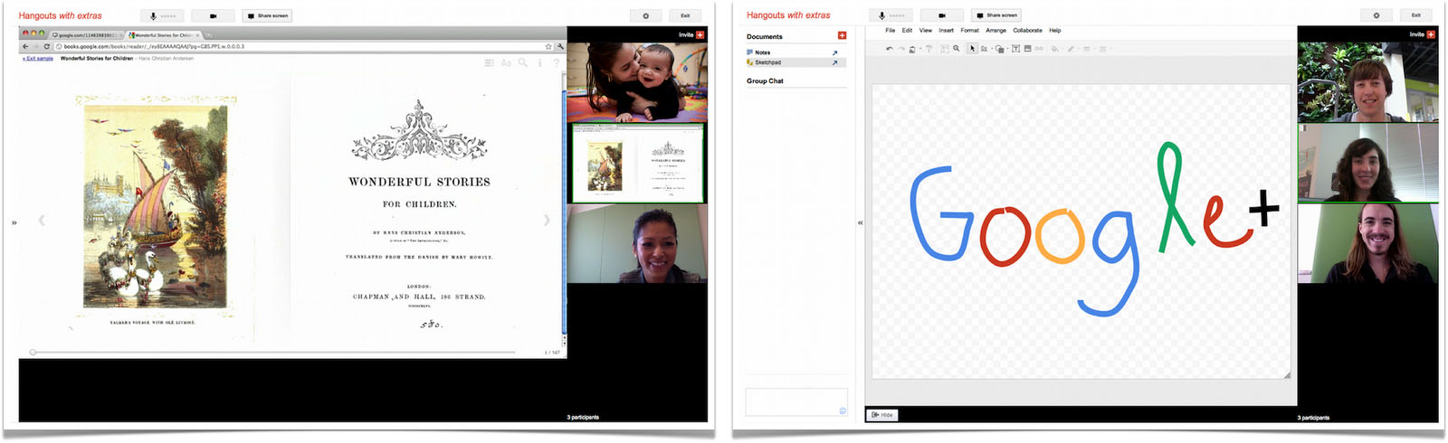Open the Aa text display options

pyautogui.click(x=506, y=63)
